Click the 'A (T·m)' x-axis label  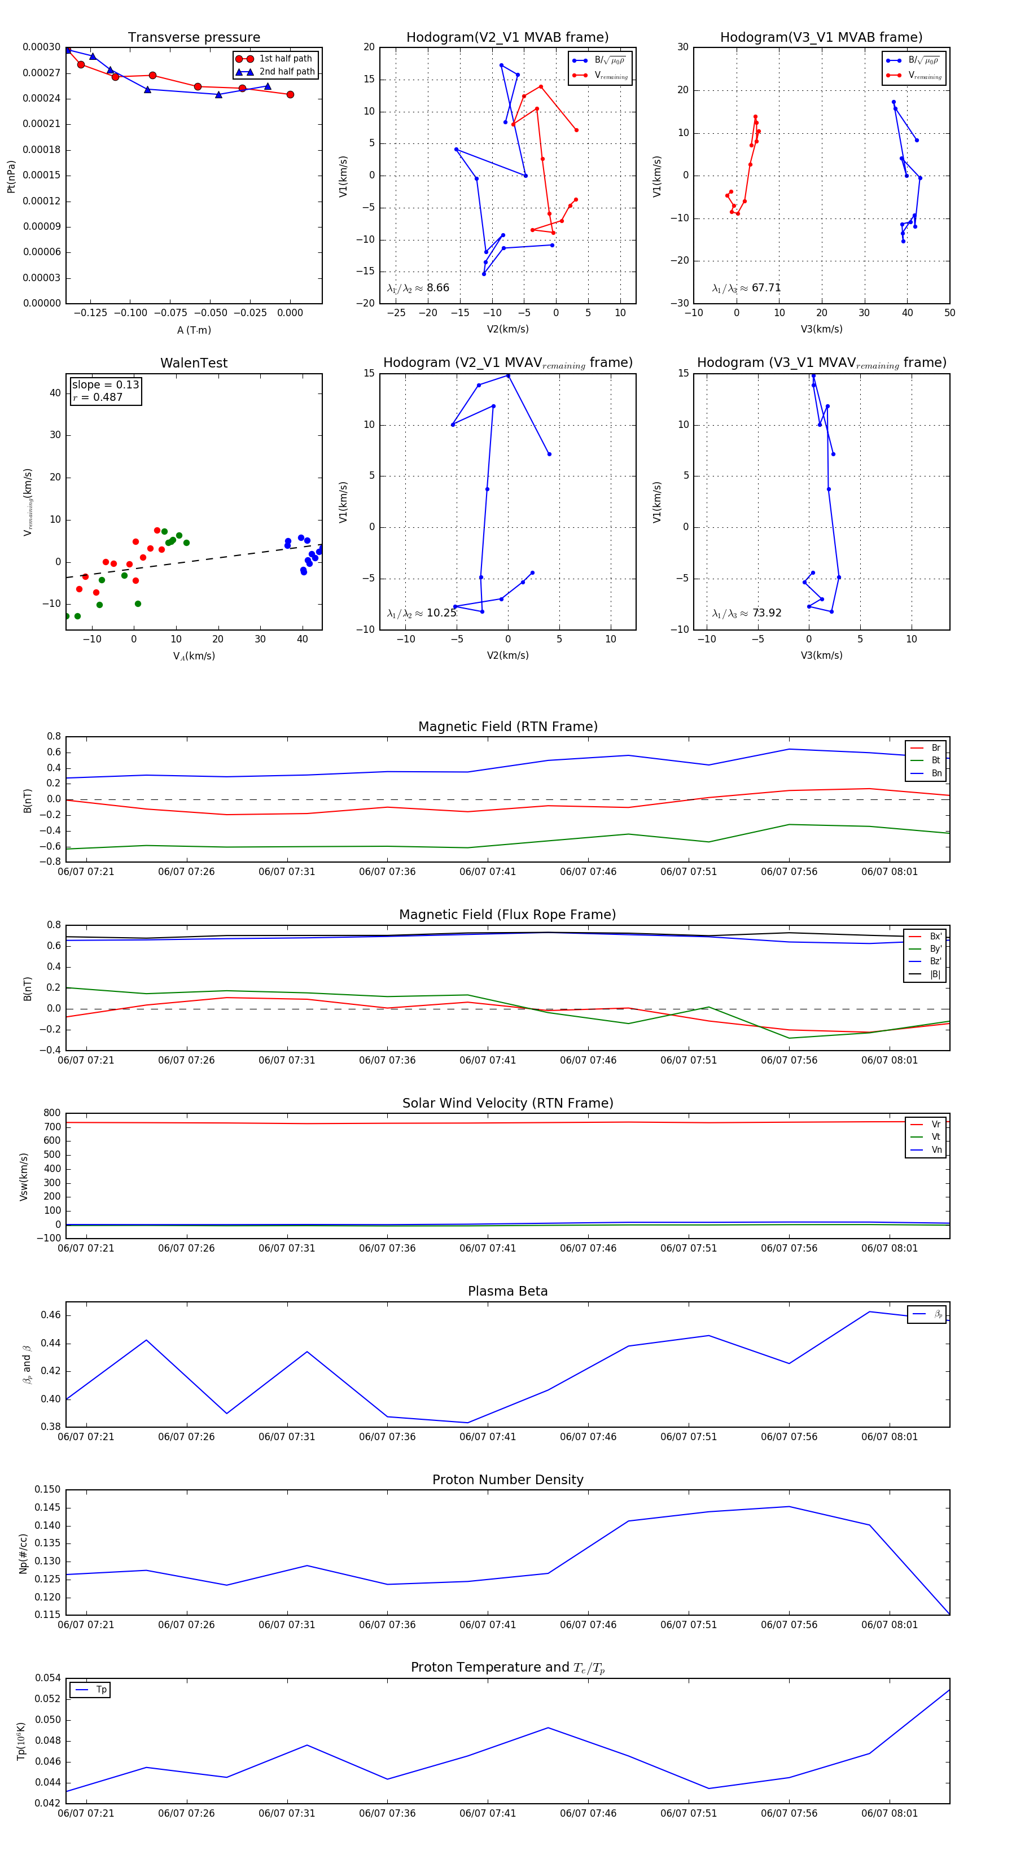tap(194, 330)
